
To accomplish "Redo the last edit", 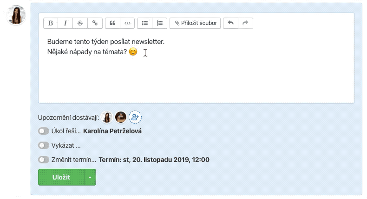I will tap(246, 23).
